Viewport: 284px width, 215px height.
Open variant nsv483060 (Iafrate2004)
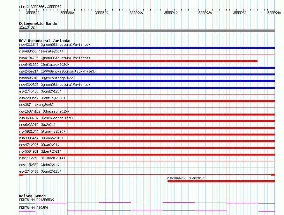coord(41,51)
